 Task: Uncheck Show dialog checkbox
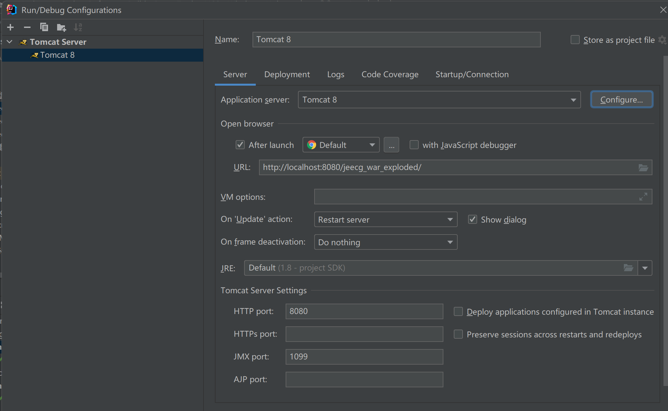click(473, 219)
